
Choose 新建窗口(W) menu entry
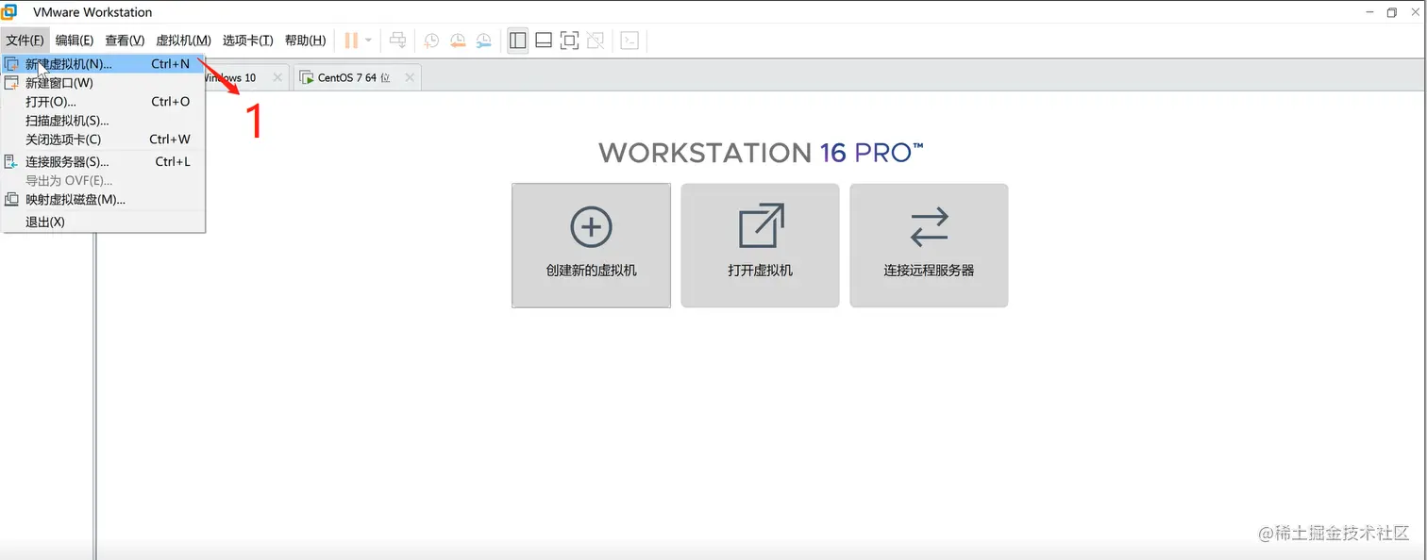point(103,83)
